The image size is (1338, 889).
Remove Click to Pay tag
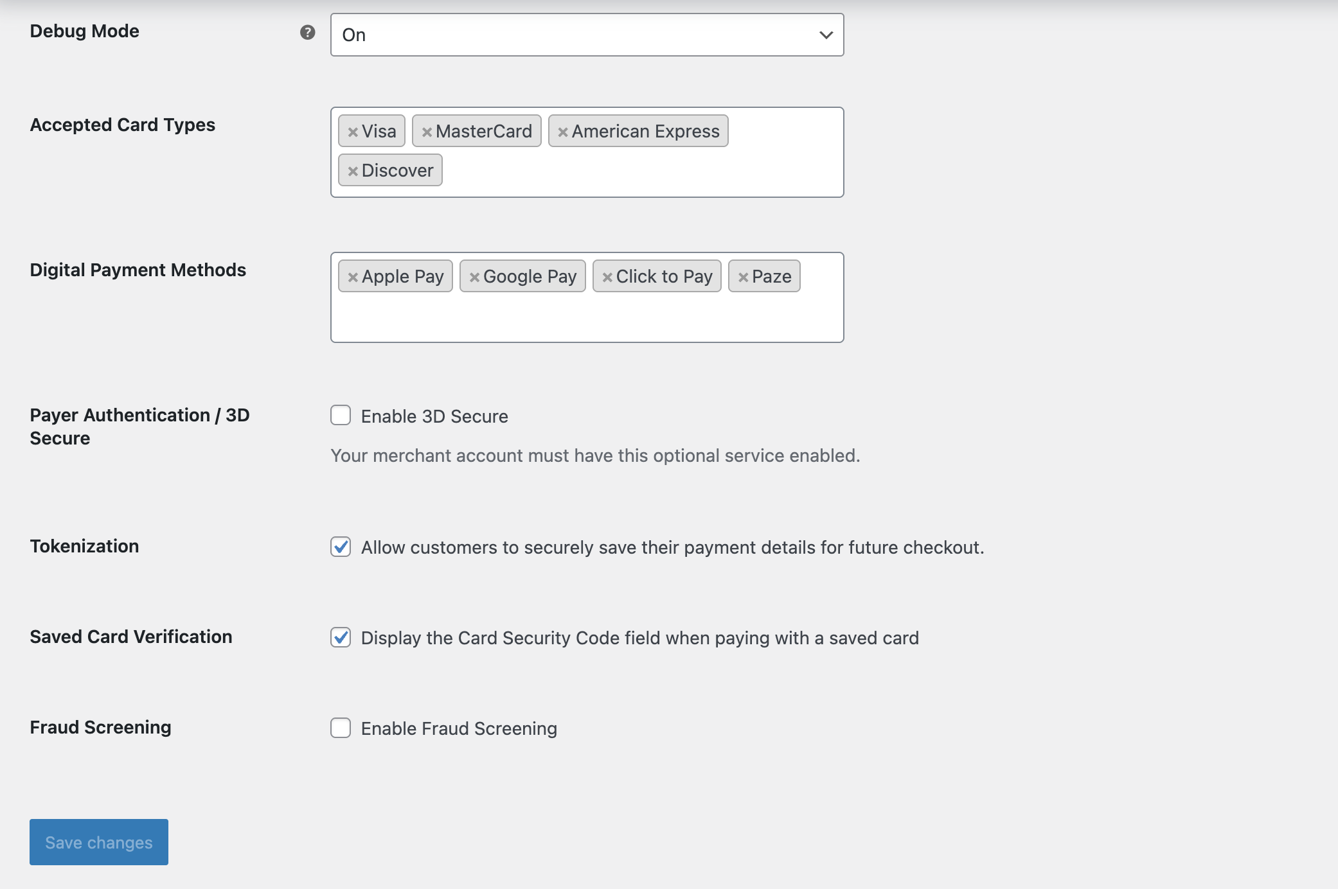pos(607,277)
